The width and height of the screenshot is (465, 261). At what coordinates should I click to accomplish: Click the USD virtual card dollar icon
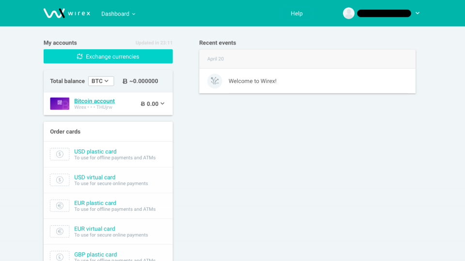(x=60, y=180)
